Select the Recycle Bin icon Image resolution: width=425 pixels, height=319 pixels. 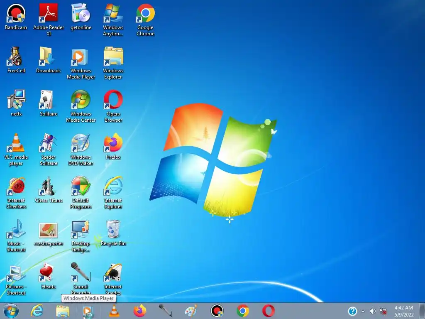pyautogui.click(x=113, y=233)
